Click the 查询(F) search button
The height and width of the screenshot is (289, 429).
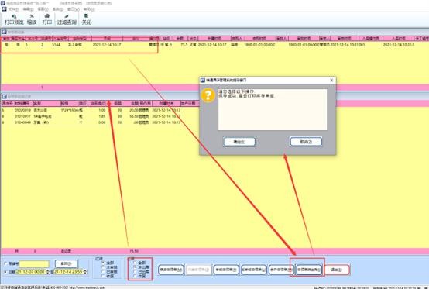66,263
